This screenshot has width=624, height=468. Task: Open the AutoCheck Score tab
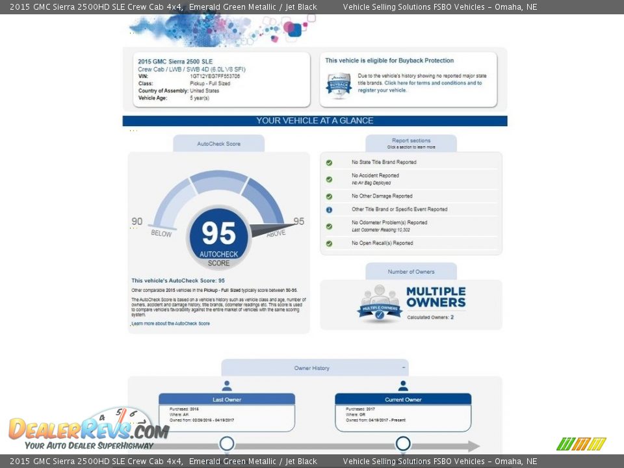pyautogui.click(x=218, y=144)
